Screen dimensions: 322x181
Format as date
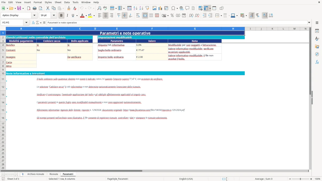(184, 16)
